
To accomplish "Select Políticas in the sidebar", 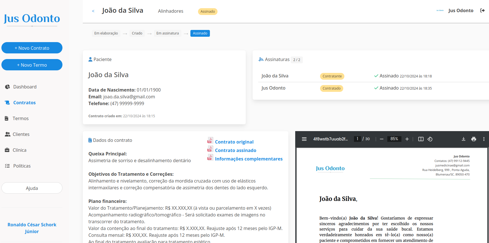I will pyautogui.click(x=22, y=166).
